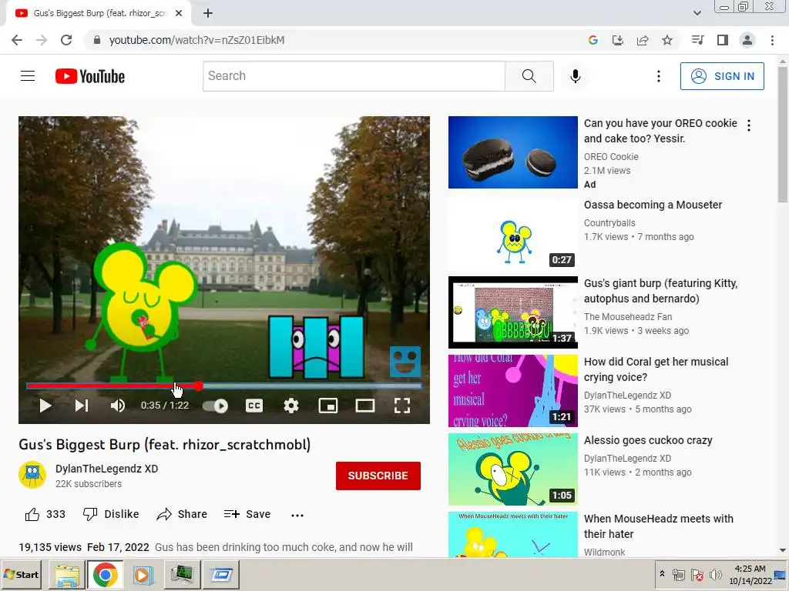
Task: Open Windows Explorer from the taskbar
Action: tap(67, 574)
